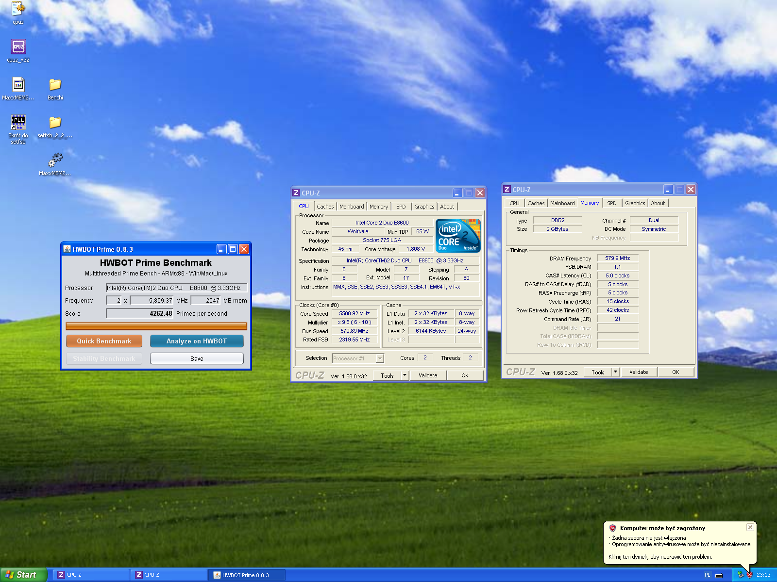Save the HWBOT Prime result
This screenshot has height=582, width=777.
click(197, 358)
